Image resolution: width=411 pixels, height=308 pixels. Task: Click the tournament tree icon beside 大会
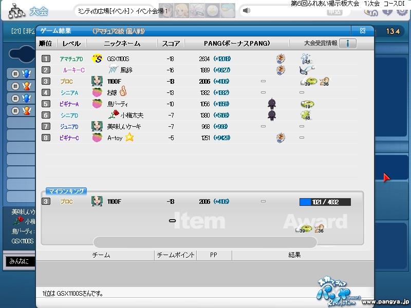16,10
